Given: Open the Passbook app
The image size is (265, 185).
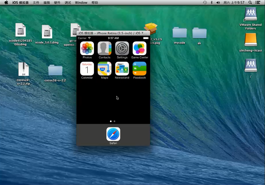Looking at the screenshot, I should (x=140, y=69).
